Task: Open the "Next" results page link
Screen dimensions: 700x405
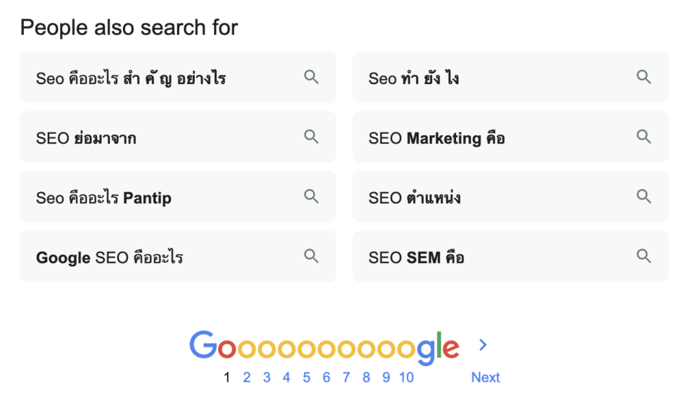Action: coord(485,377)
